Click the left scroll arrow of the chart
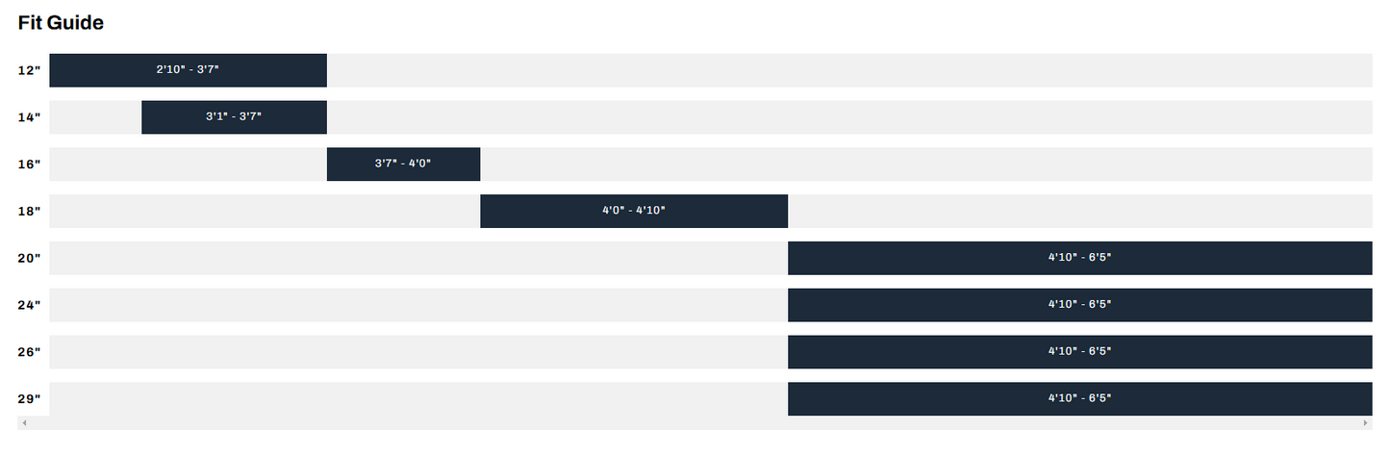Screen dimensions: 1390x456 pyautogui.click(x=24, y=423)
